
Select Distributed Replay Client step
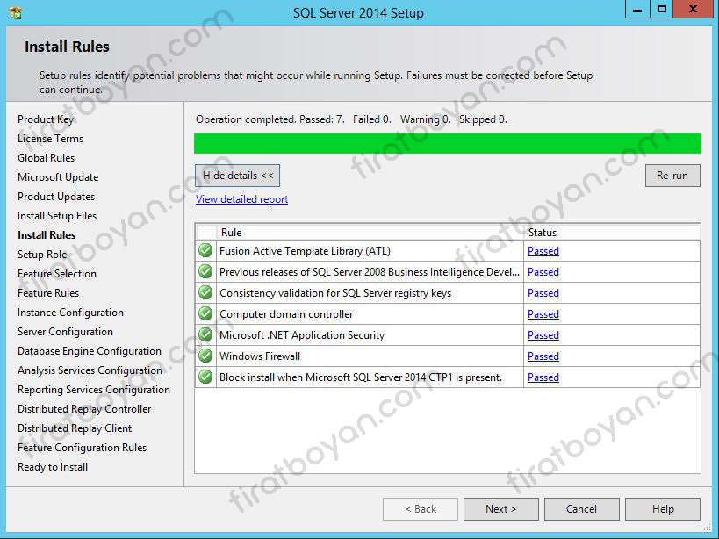coord(75,428)
